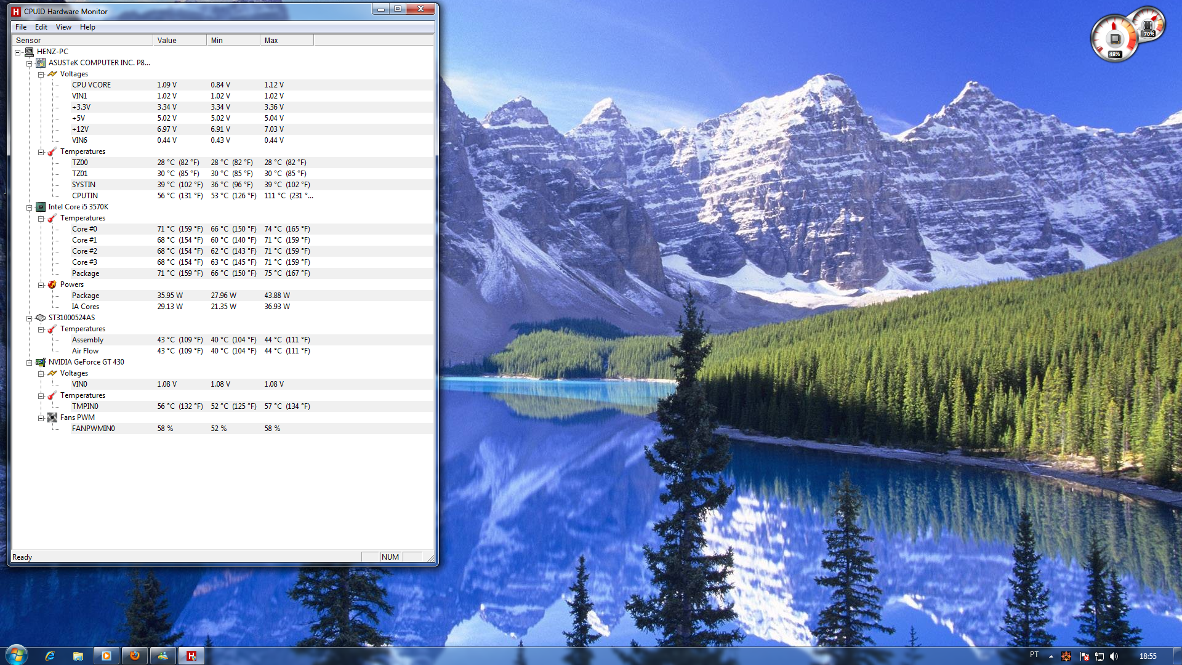Image resolution: width=1182 pixels, height=665 pixels.
Task: Click the Value column header
Action: 179,41
